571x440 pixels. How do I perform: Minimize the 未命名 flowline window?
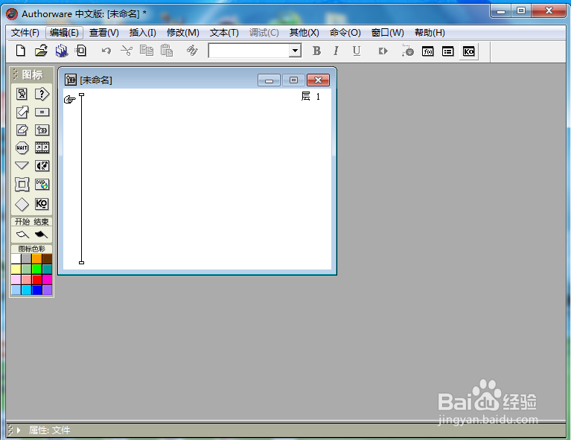click(269, 80)
